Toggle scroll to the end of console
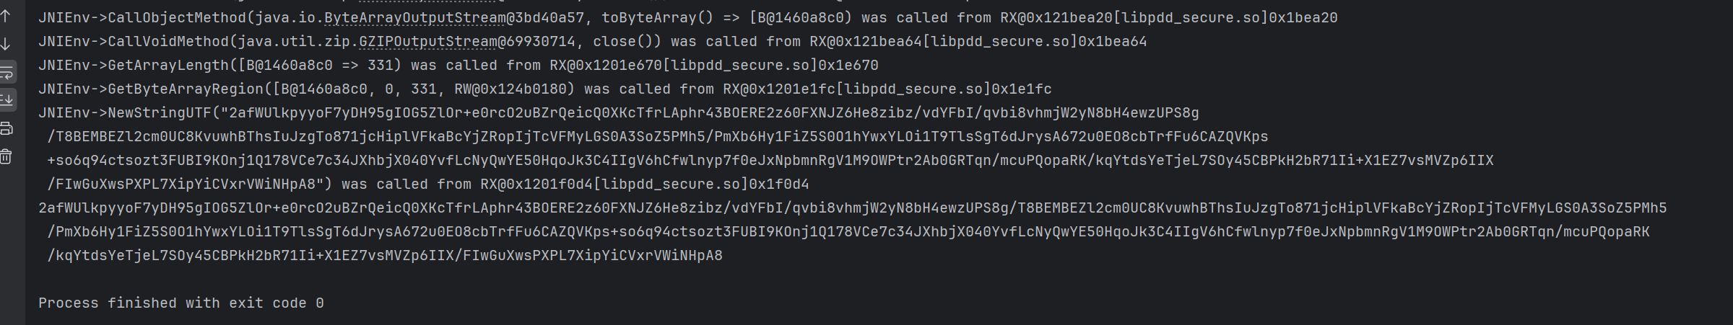 tap(6, 99)
